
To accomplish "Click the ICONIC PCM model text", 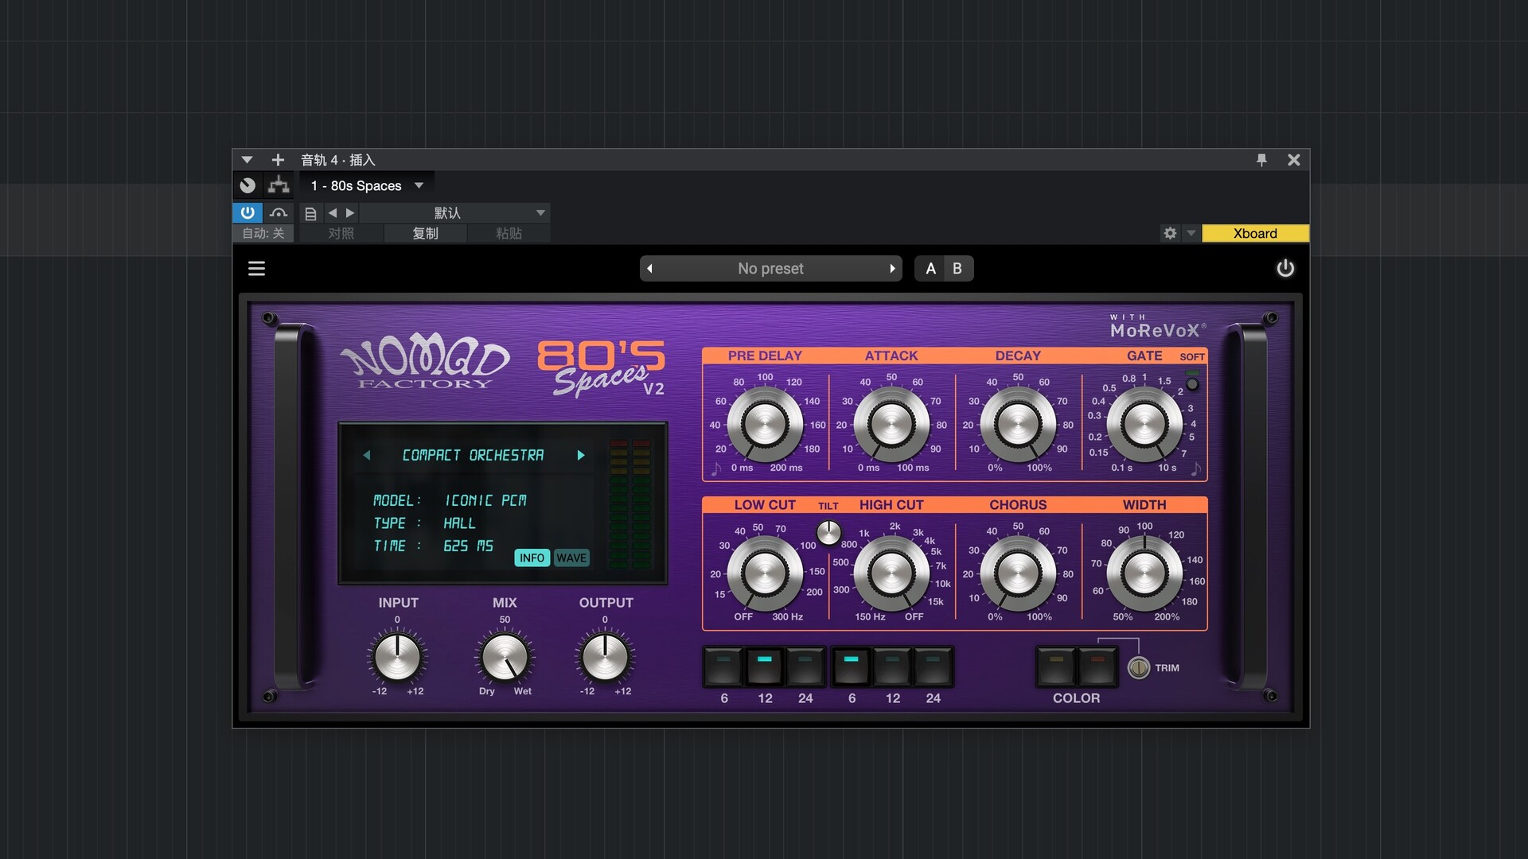I will tap(485, 500).
